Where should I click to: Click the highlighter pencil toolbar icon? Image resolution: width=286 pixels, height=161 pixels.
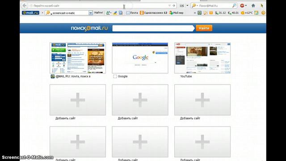click(x=115, y=13)
